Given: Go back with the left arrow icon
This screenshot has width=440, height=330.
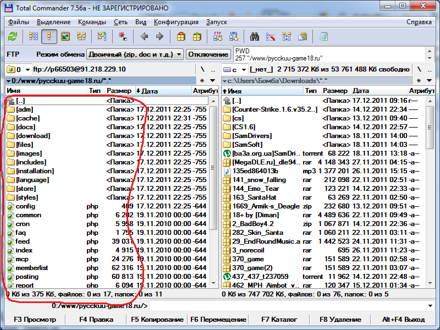Looking at the screenshot, I should point(144,36).
